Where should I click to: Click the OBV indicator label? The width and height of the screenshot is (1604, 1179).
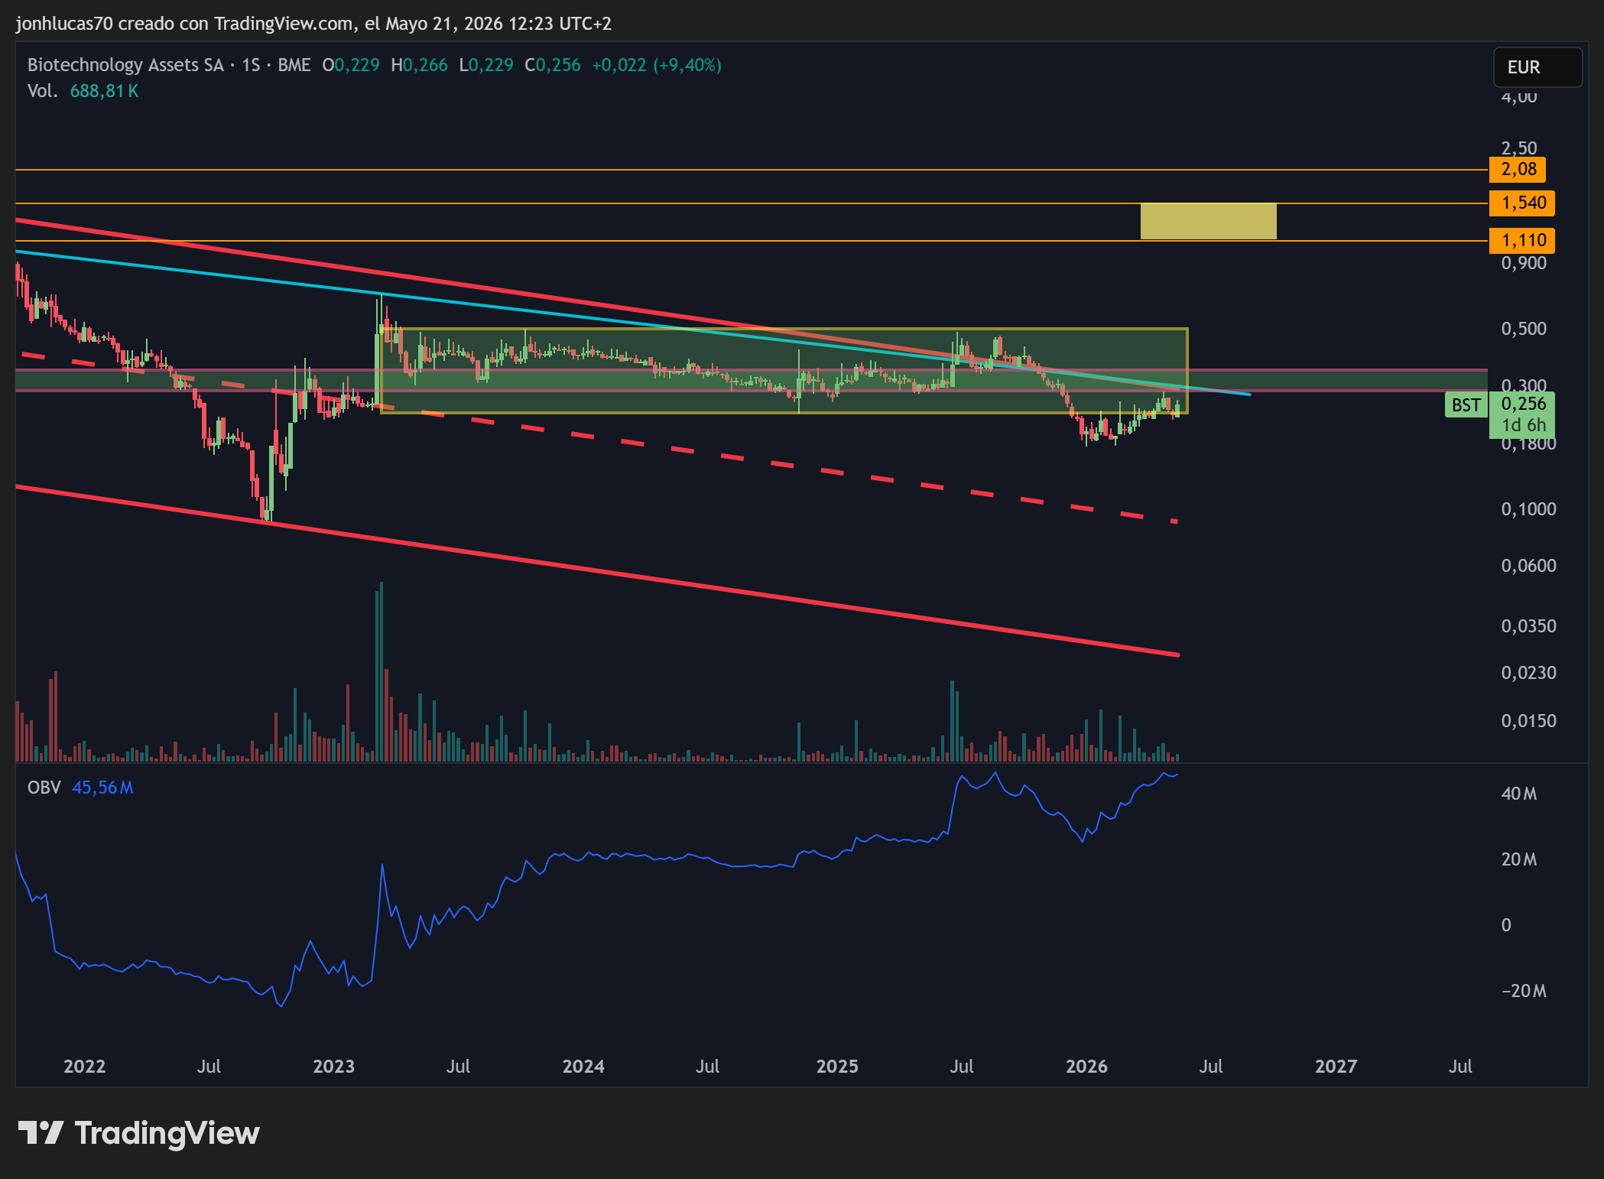click(44, 788)
